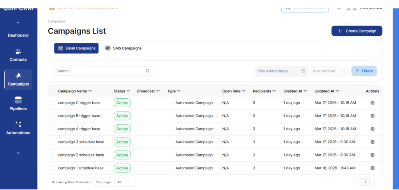Open the Filters button
The image size is (399, 190).
coord(364,71)
